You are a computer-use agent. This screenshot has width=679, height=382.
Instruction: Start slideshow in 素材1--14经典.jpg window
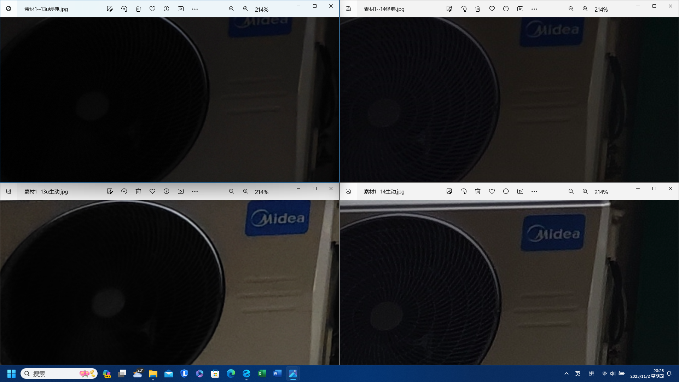pyautogui.click(x=520, y=9)
